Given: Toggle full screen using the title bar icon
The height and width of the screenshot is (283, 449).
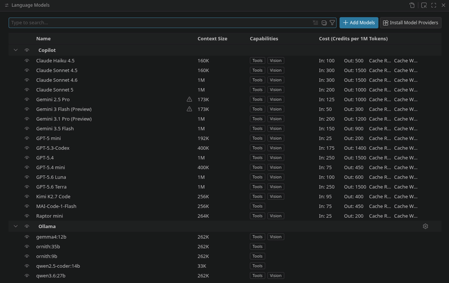Looking at the screenshot, I should [x=433, y=5].
